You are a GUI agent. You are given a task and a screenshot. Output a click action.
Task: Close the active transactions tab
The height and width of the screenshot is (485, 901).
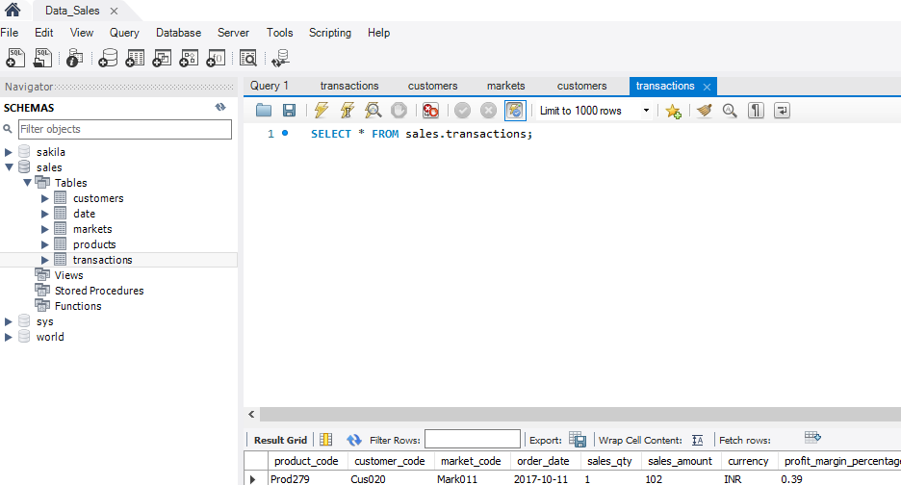(707, 87)
